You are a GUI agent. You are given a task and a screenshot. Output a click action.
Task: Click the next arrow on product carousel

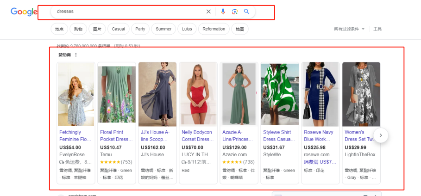[x=380, y=135]
